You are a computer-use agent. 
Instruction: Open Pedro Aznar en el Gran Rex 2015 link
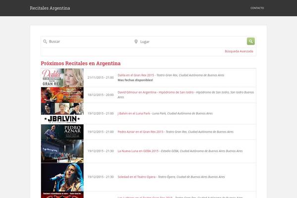[x=141, y=132]
